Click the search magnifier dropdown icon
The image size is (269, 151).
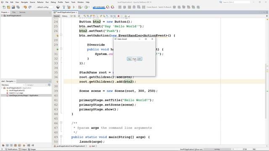click(x=221, y=2)
